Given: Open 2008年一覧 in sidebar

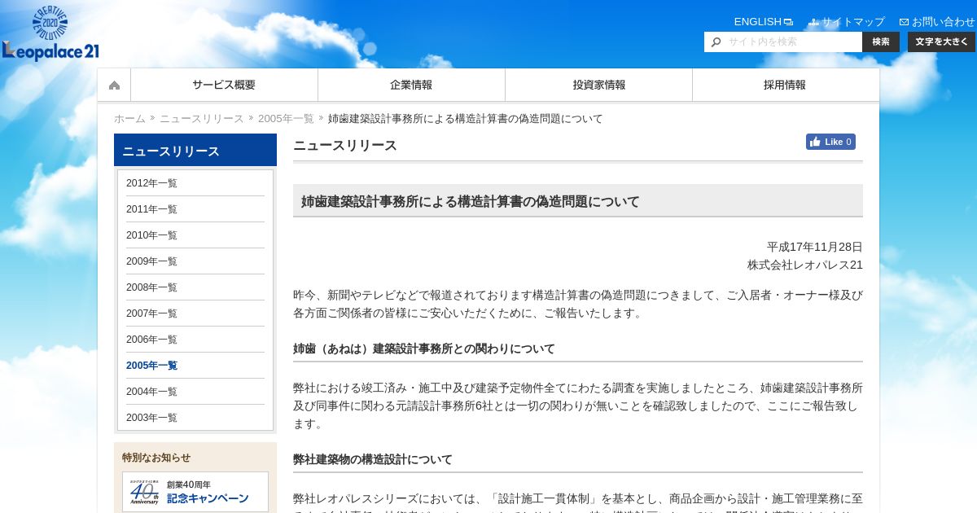Looking at the screenshot, I should tap(195, 287).
